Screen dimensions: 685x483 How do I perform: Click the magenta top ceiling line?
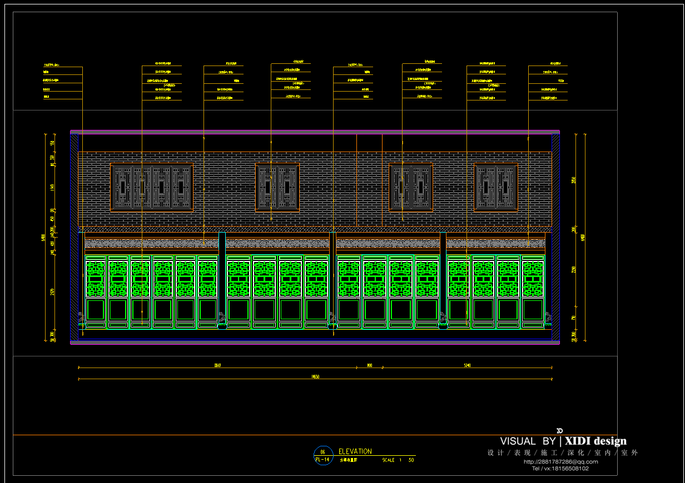(x=315, y=132)
